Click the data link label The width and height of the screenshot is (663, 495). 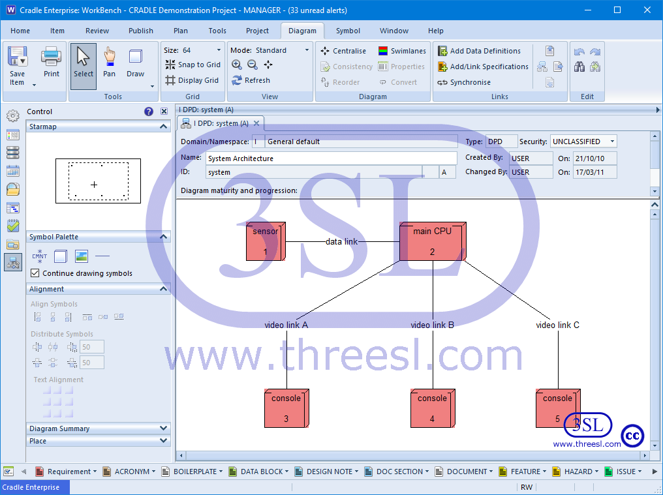[342, 242]
